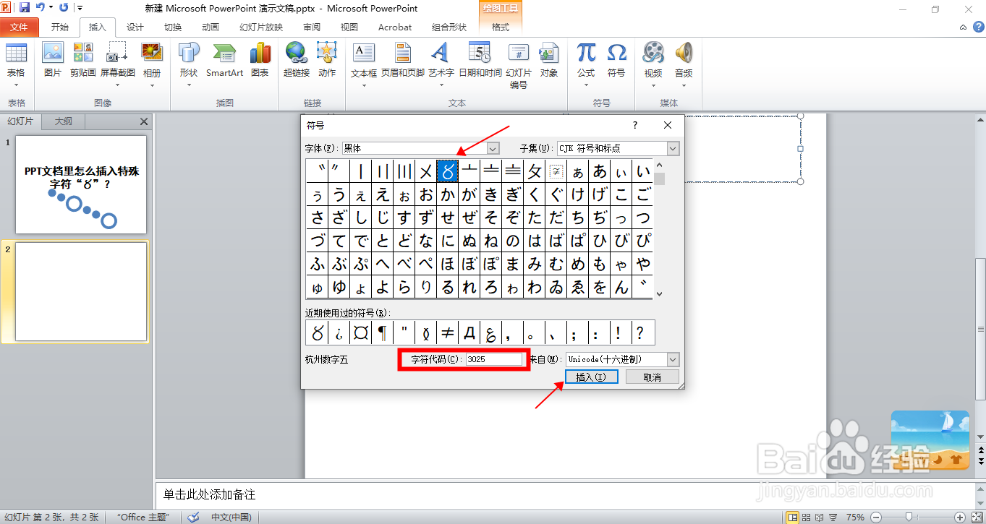Click the symbol dialog help ? button

coord(635,125)
